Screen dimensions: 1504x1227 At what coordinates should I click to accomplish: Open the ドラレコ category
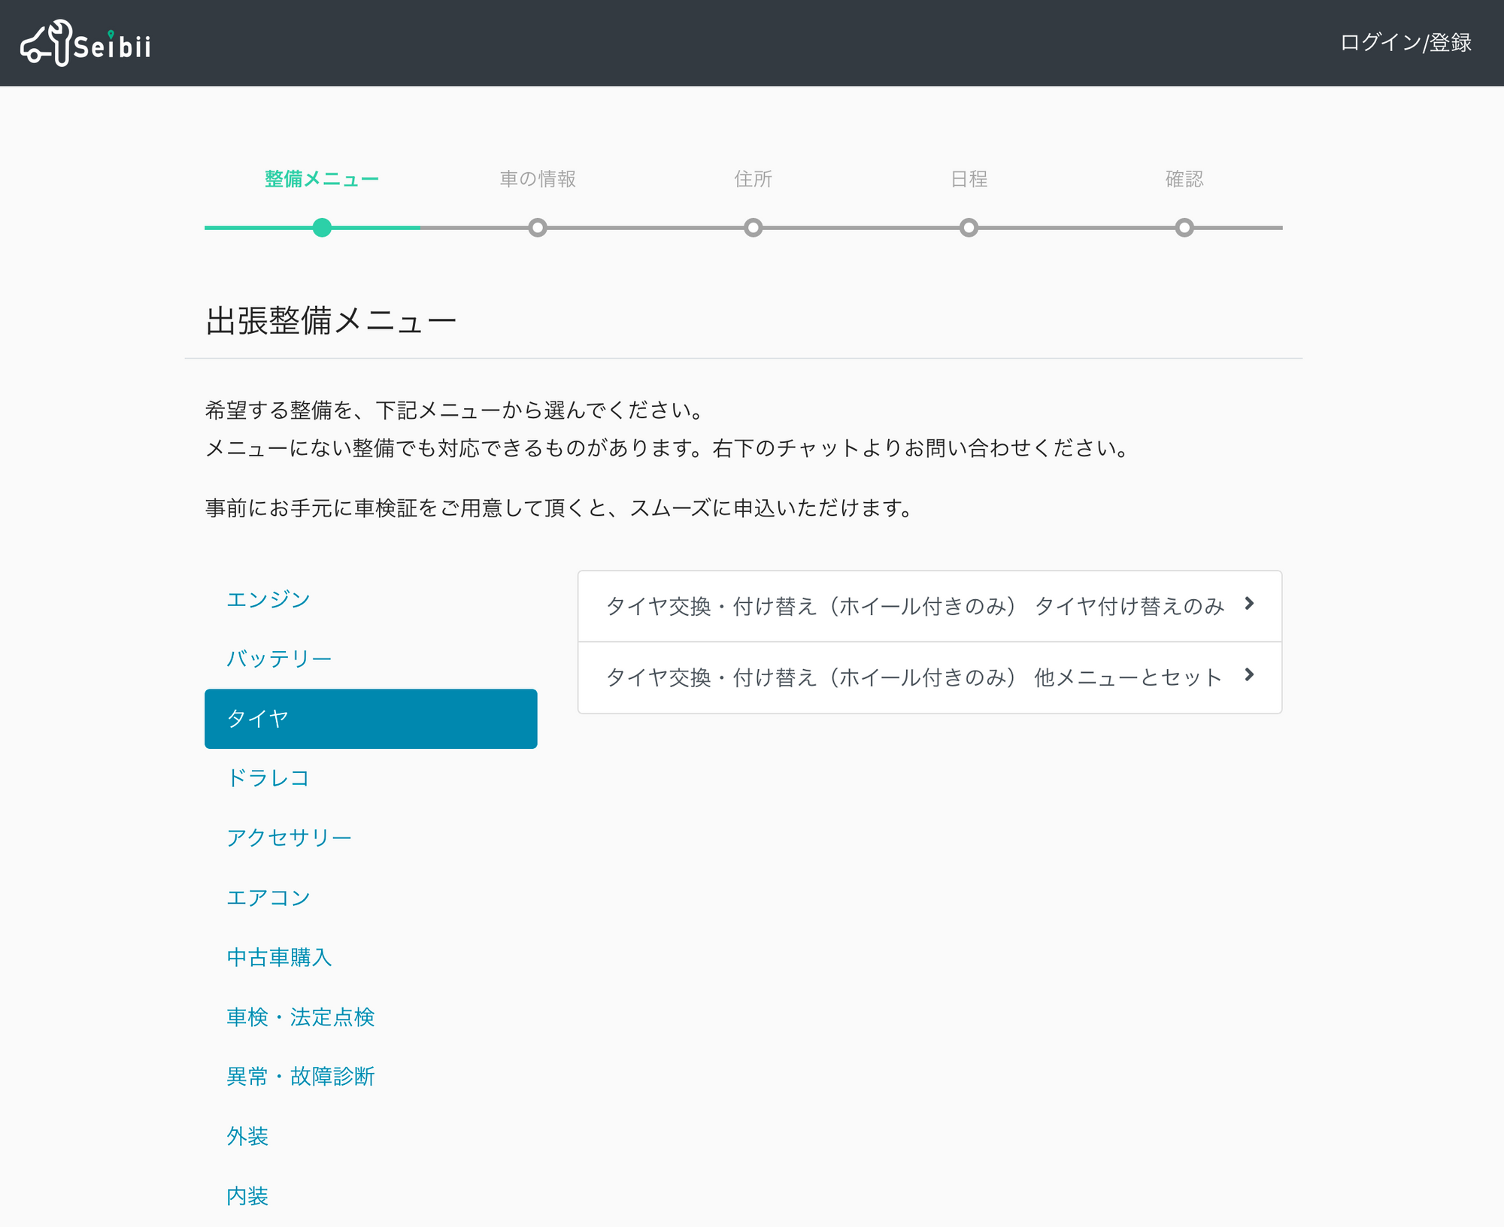(371, 778)
